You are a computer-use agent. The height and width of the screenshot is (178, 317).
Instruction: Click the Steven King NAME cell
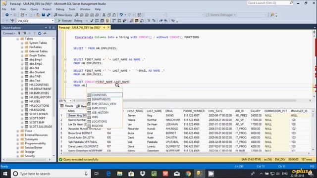pos(77,116)
